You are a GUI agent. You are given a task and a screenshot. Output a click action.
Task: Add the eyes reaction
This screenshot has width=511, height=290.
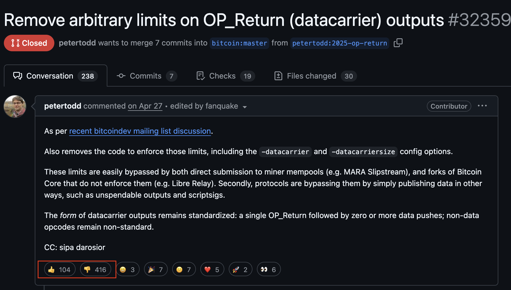point(268,269)
